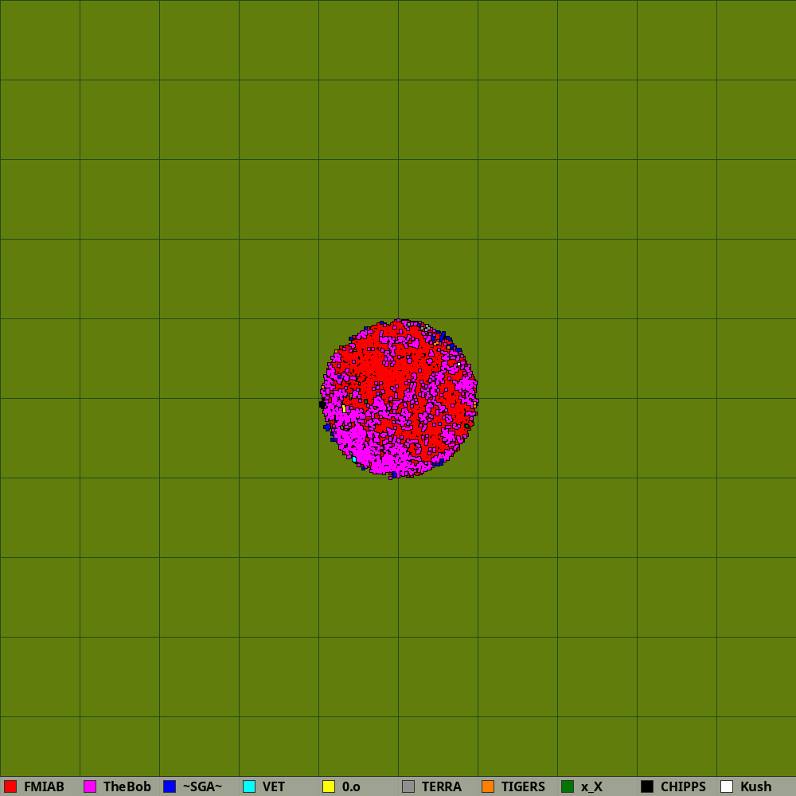Click the black CHIPPS territory on map edge
This screenshot has height=796, width=796.
coord(322,404)
